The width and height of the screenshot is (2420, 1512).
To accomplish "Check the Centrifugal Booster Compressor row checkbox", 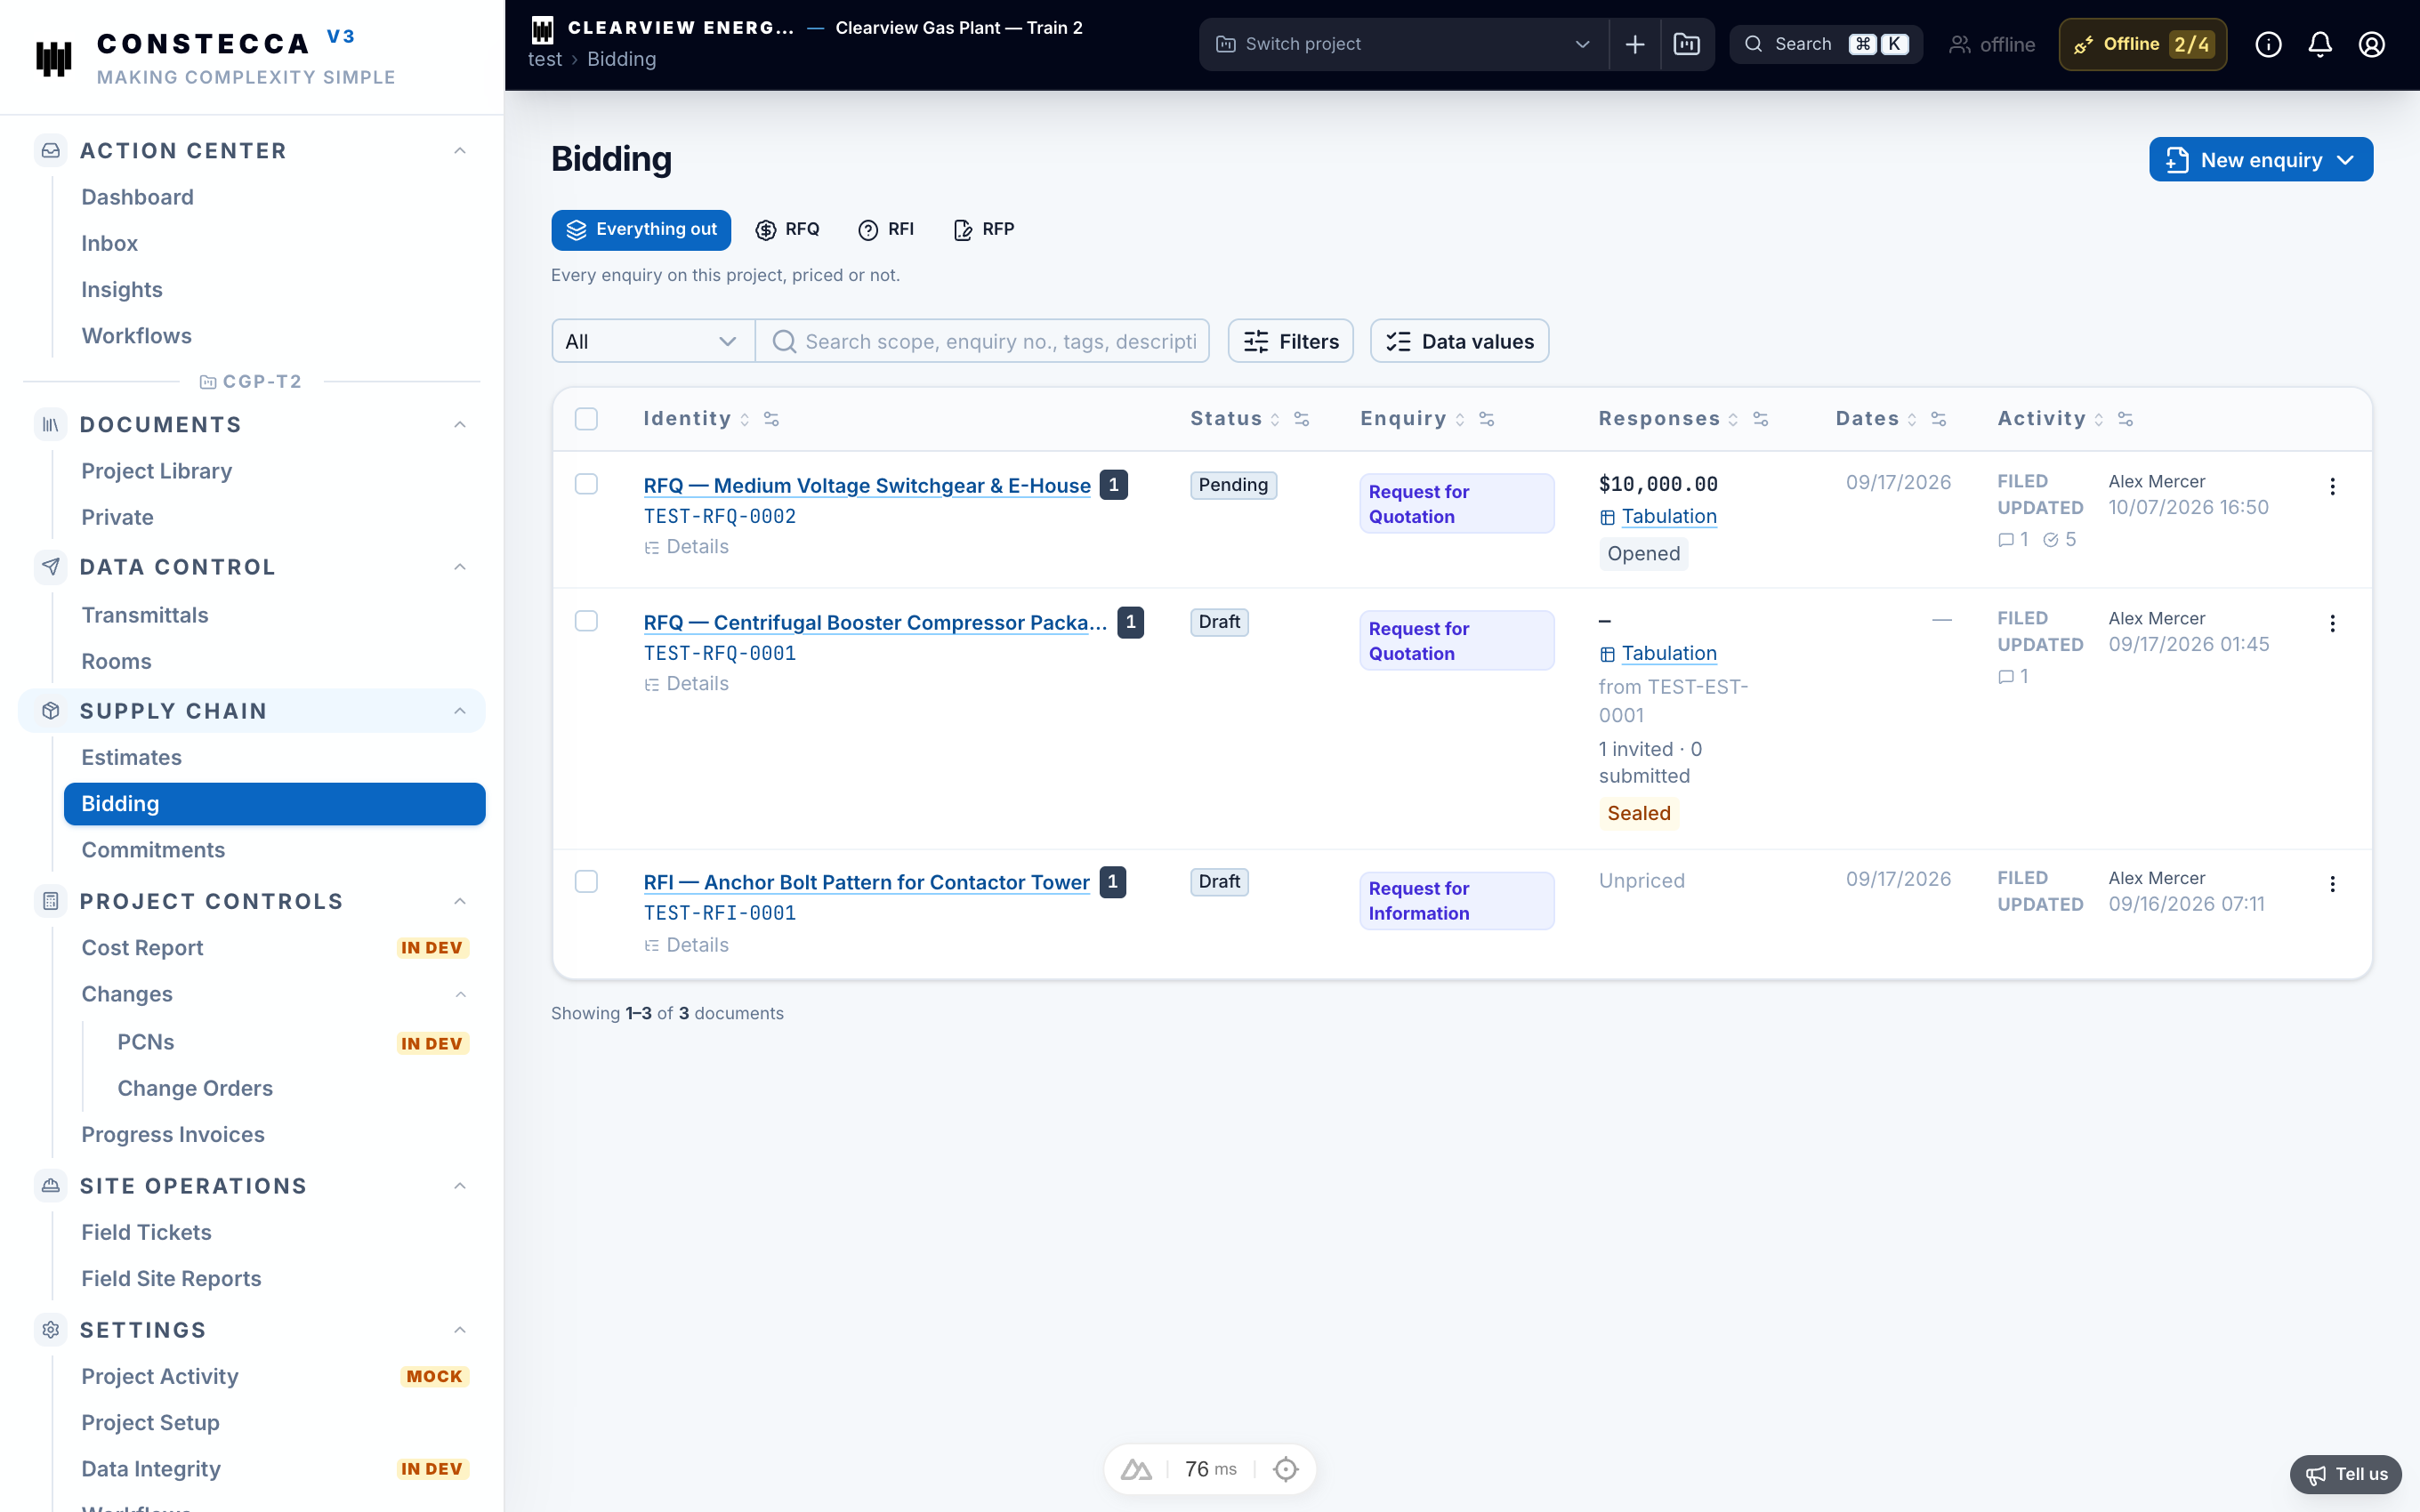I will tap(586, 621).
